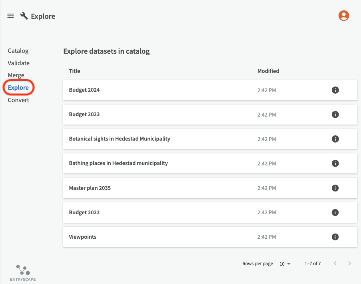Show info for Bathing places dataset
This screenshot has width=361, height=284.
point(335,163)
